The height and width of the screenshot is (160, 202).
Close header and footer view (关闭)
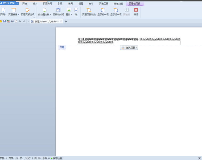[x=136, y=12]
